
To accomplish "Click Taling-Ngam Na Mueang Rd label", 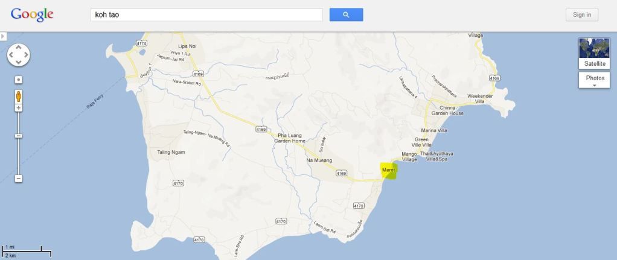I will pos(206,138).
